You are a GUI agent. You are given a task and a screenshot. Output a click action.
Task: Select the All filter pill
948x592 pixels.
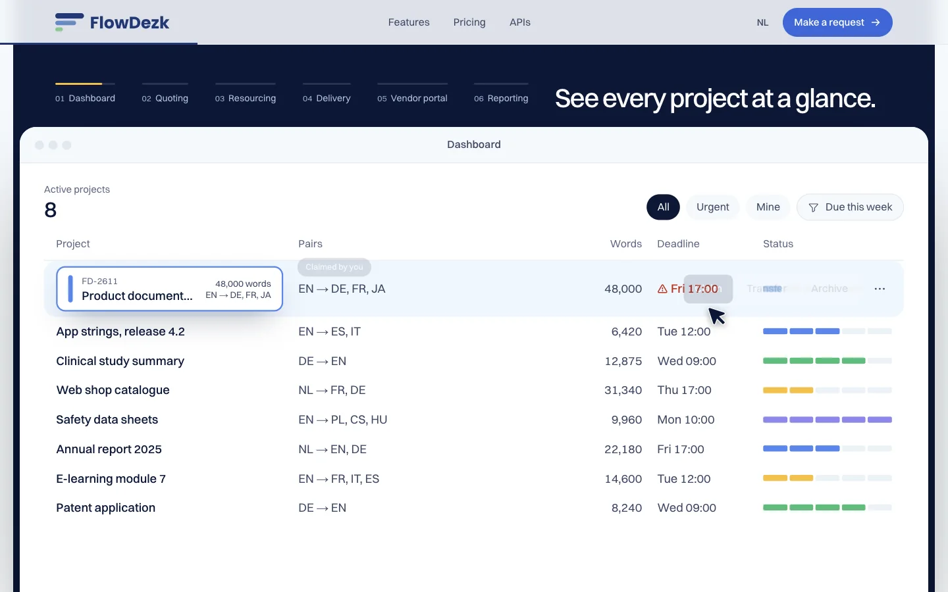click(x=663, y=207)
